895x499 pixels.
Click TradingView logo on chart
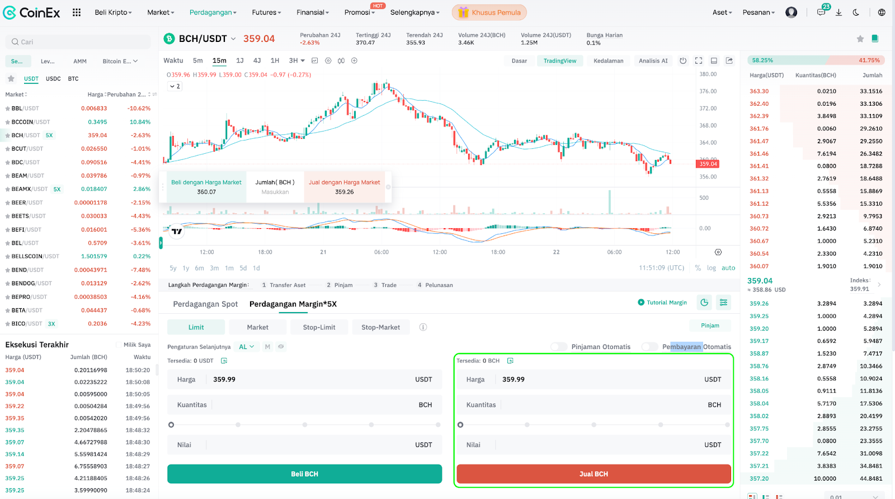(177, 231)
